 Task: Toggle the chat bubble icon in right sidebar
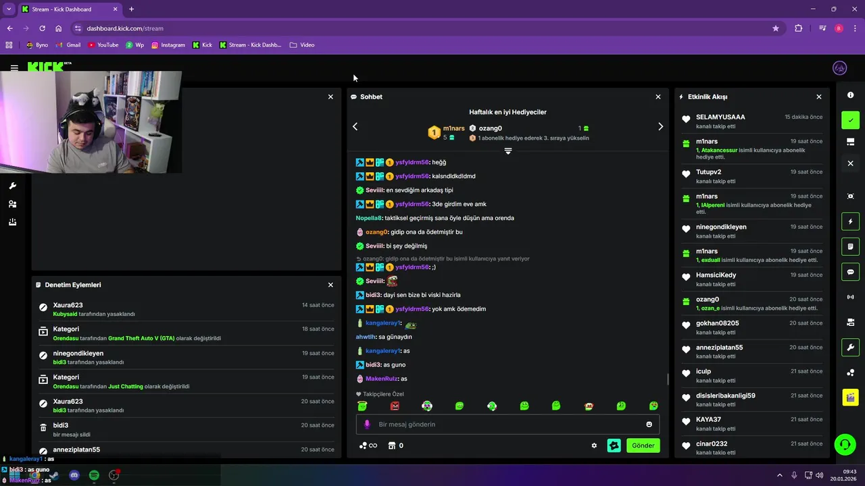click(x=851, y=272)
